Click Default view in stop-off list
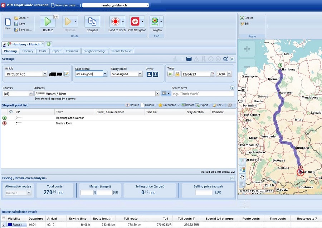Screen dimensions: 322x228 [132, 105]
